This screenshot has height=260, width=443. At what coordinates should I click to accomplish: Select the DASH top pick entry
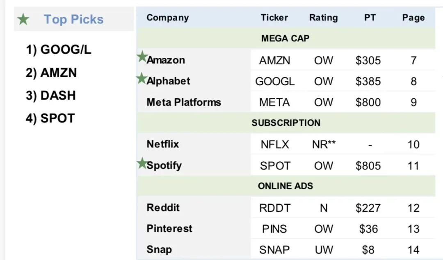point(51,95)
